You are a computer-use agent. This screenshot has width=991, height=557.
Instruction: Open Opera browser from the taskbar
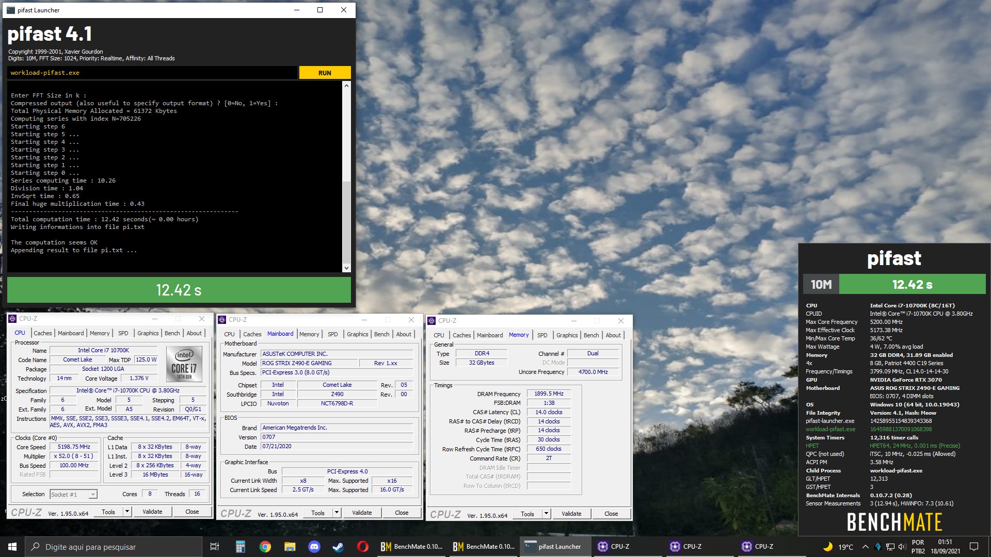(x=363, y=547)
